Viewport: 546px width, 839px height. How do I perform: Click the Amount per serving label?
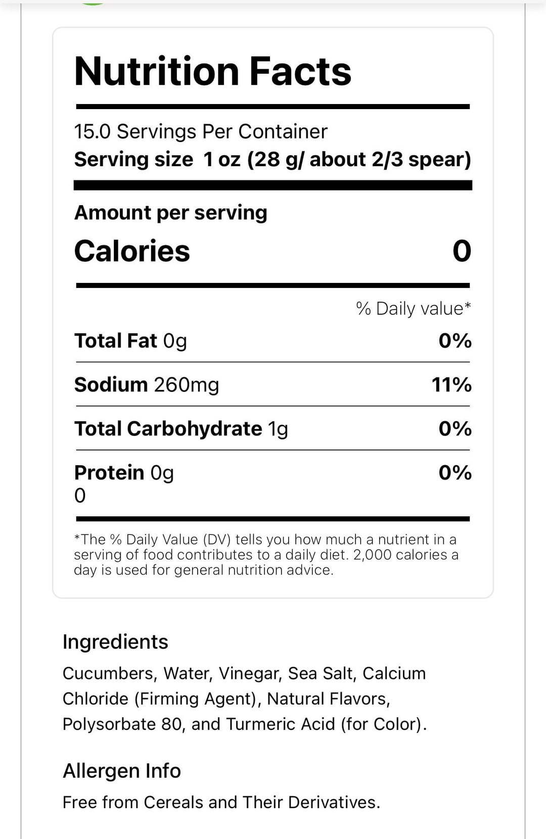pyautogui.click(x=170, y=213)
